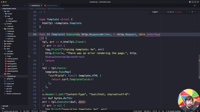Open cookie.go file
Viewport: 200px width, 112px height.
click(11, 31)
